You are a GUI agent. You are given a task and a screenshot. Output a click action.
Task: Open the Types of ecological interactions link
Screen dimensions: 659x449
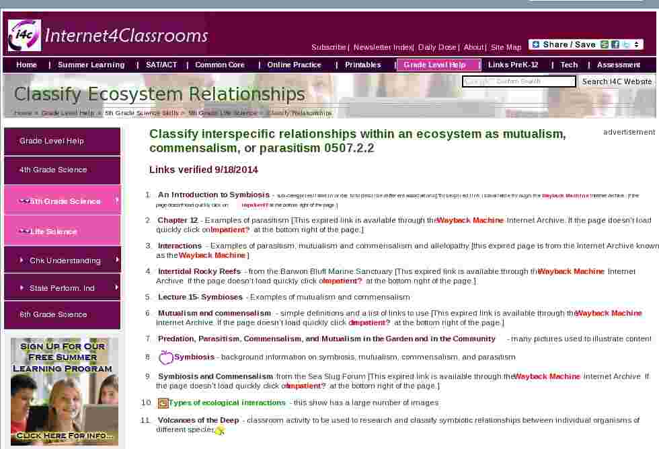[x=227, y=403]
